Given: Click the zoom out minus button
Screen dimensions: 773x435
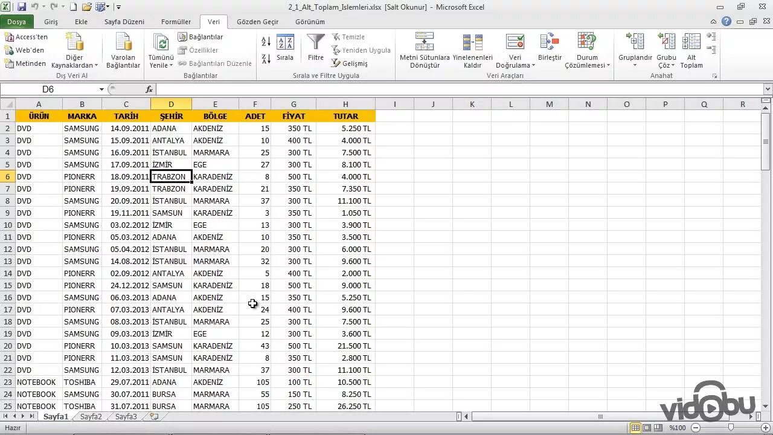Looking at the screenshot, I should (x=695, y=428).
